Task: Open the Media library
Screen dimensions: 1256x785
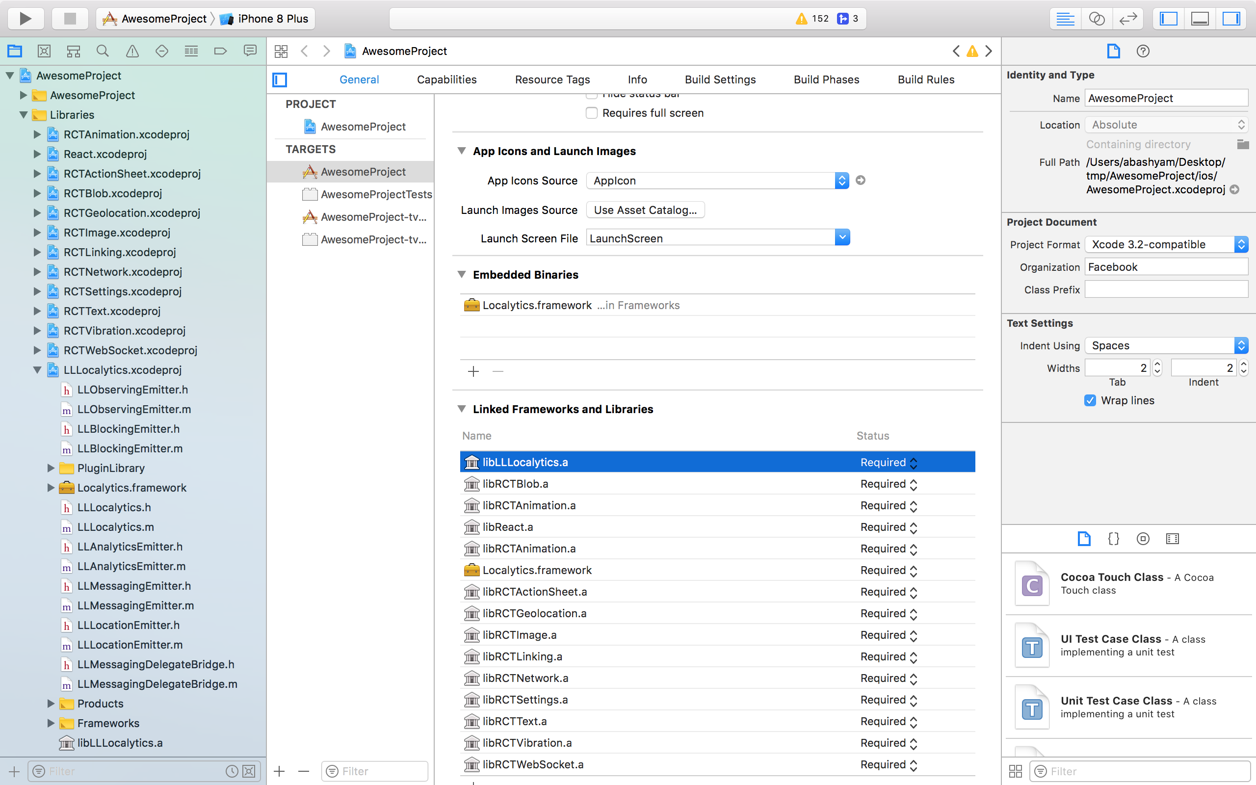Action: click(x=1173, y=538)
